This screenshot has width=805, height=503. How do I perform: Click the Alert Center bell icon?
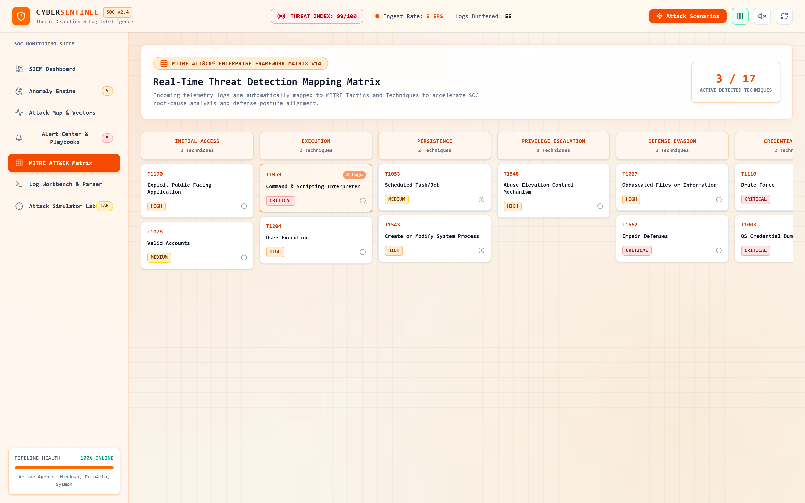(19, 138)
